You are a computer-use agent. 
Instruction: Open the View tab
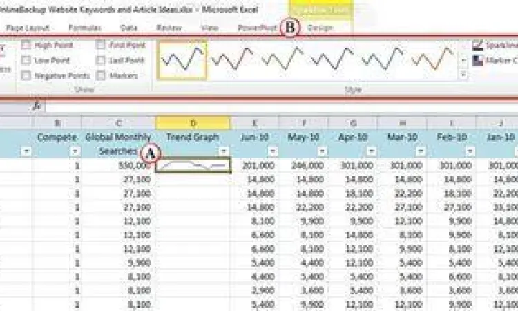[x=210, y=28]
